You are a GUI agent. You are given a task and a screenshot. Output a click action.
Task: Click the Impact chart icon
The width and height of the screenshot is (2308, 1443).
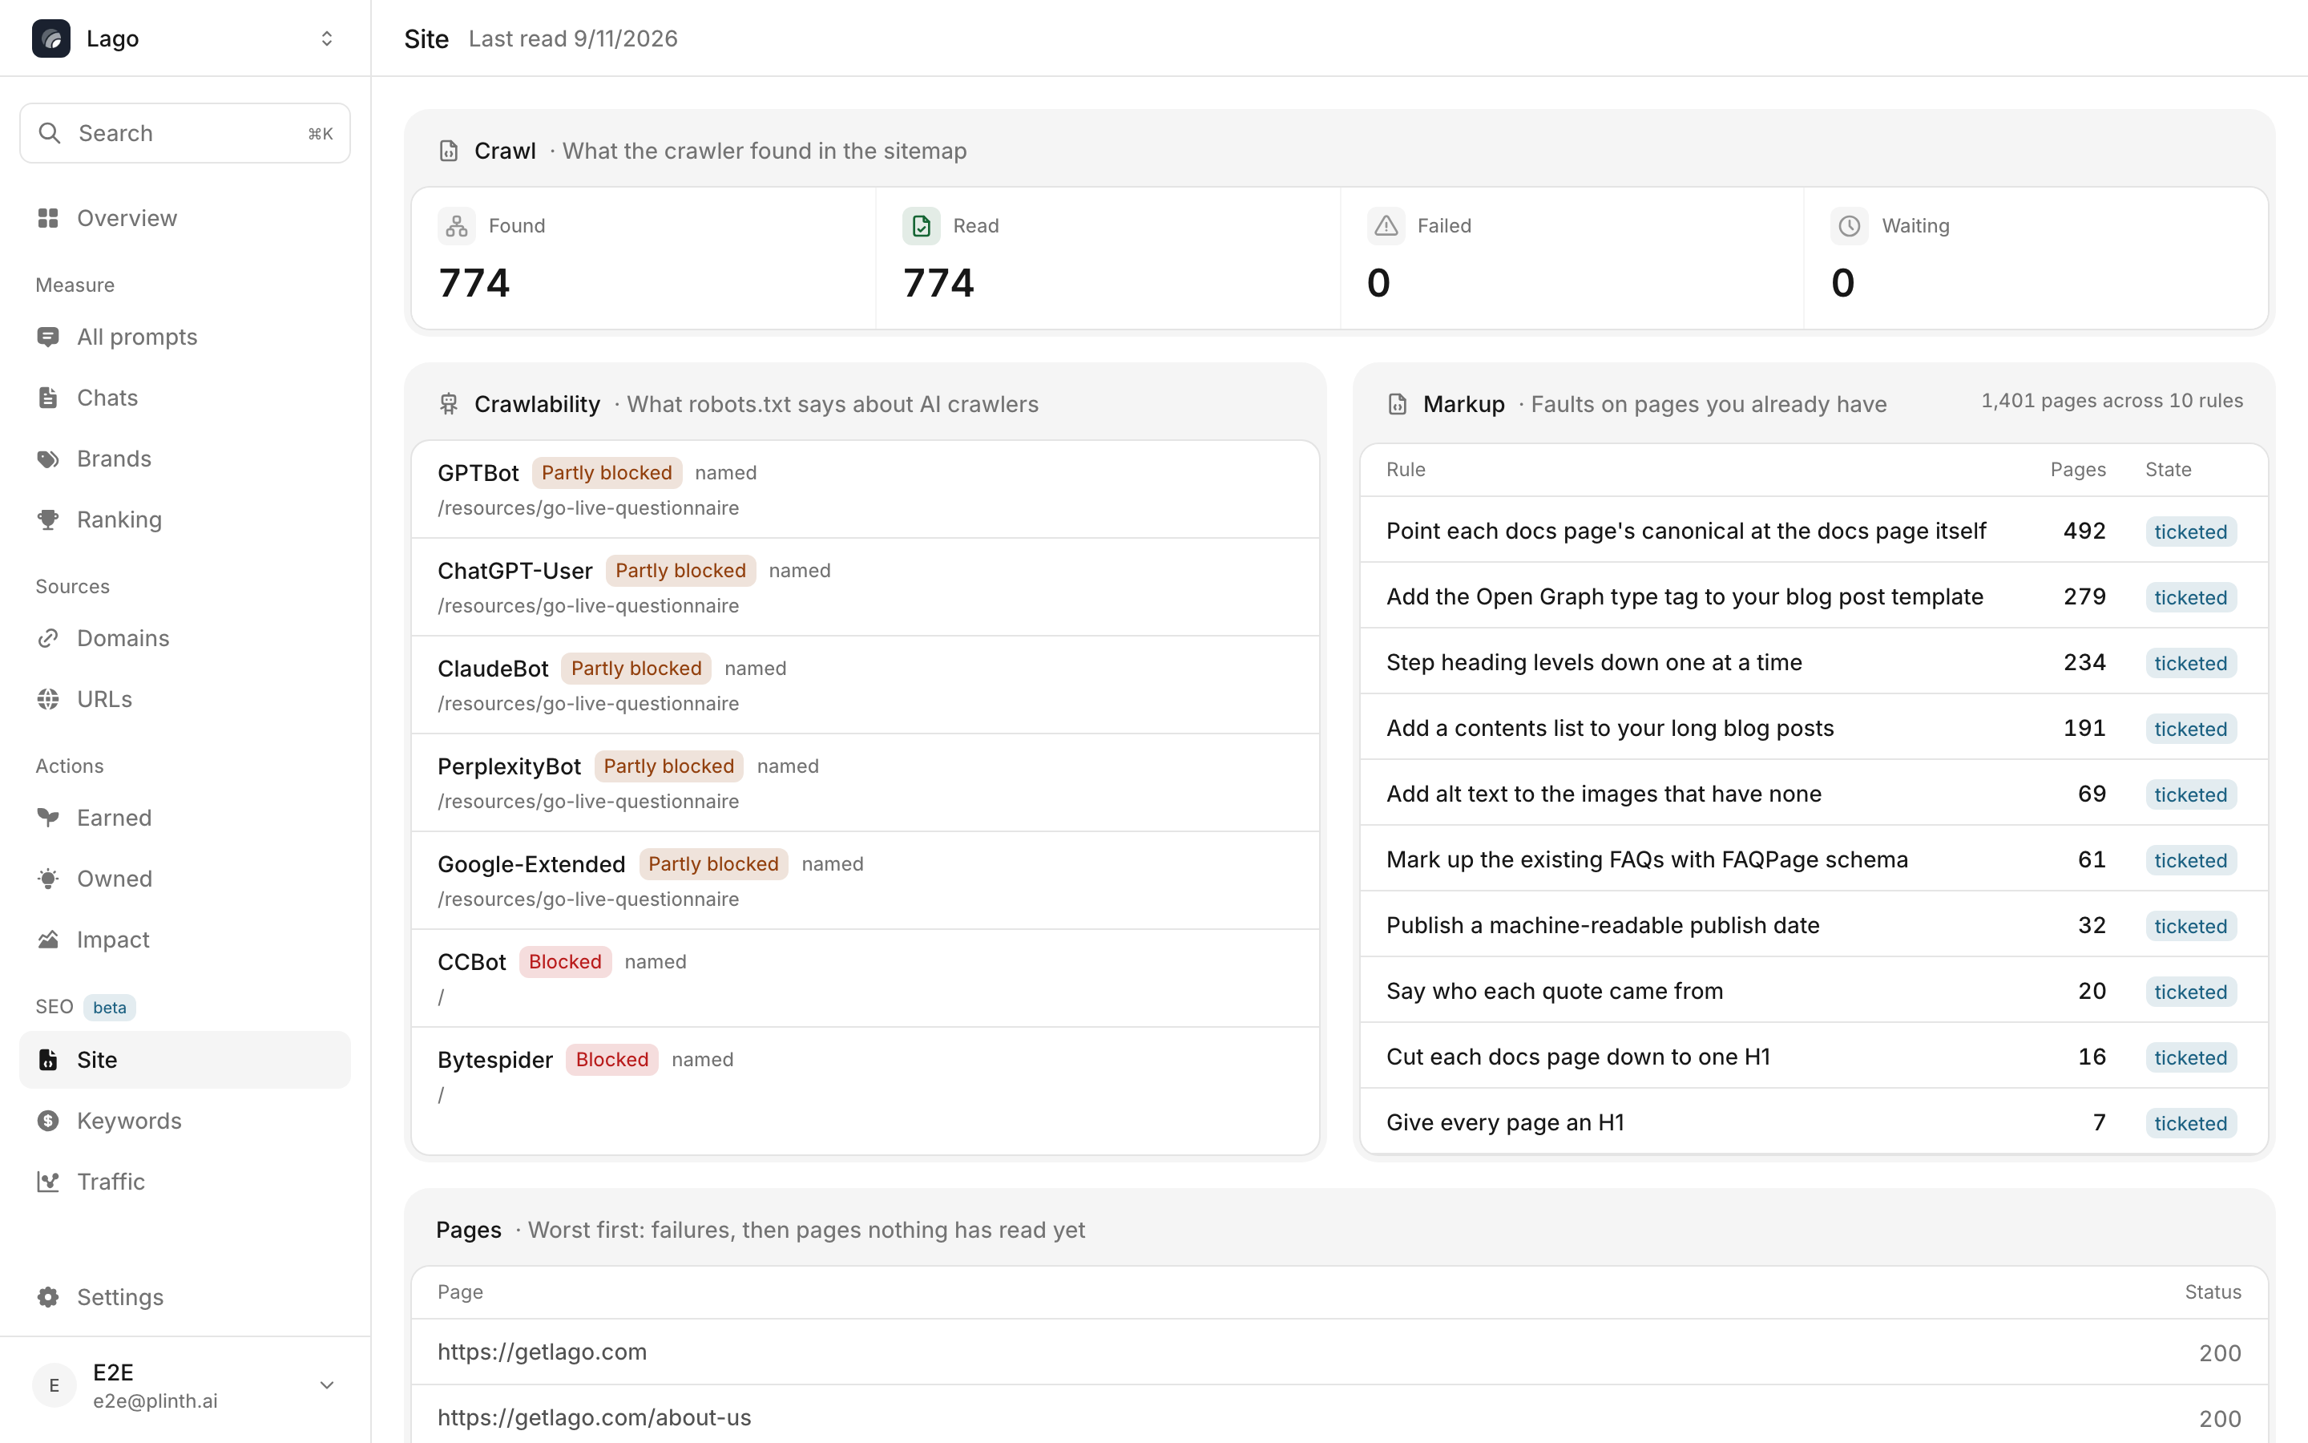pos(48,940)
